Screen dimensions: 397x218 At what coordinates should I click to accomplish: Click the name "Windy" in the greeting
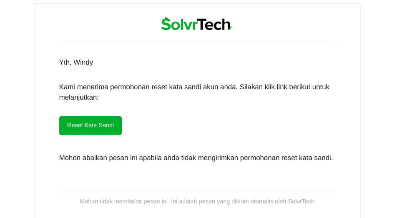(83, 62)
